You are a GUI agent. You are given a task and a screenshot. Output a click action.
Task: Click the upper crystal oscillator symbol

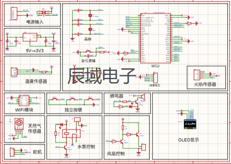(90, 15)
